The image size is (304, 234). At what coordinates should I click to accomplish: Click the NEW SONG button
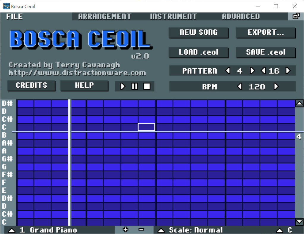tap(199, 32)
